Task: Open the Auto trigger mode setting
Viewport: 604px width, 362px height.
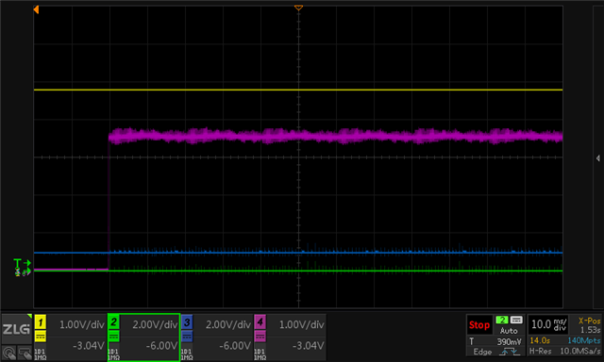Action: tap(509, 331)
